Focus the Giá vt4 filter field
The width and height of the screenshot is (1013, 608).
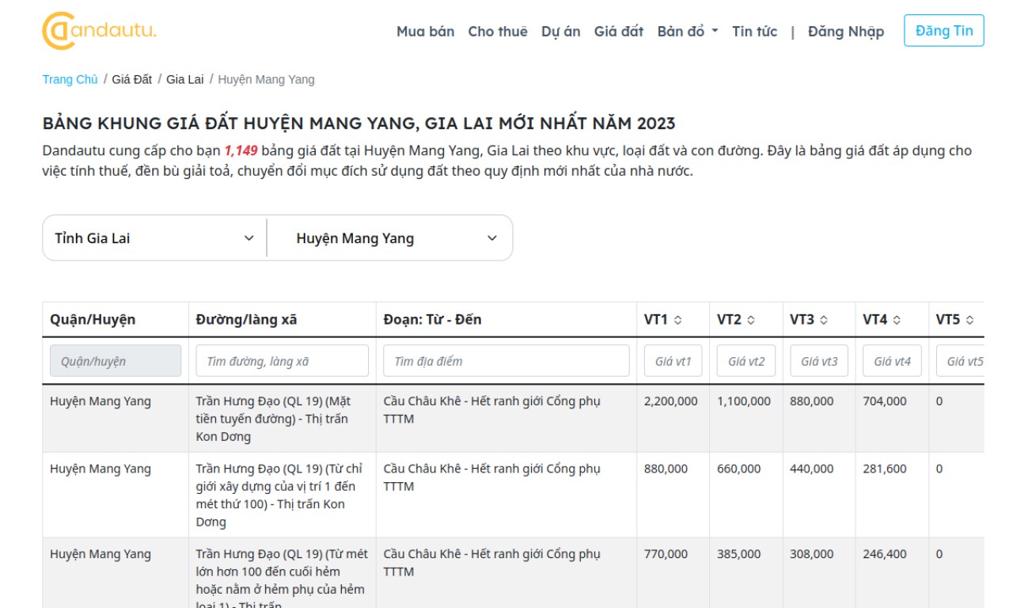(x=892, y=361)
